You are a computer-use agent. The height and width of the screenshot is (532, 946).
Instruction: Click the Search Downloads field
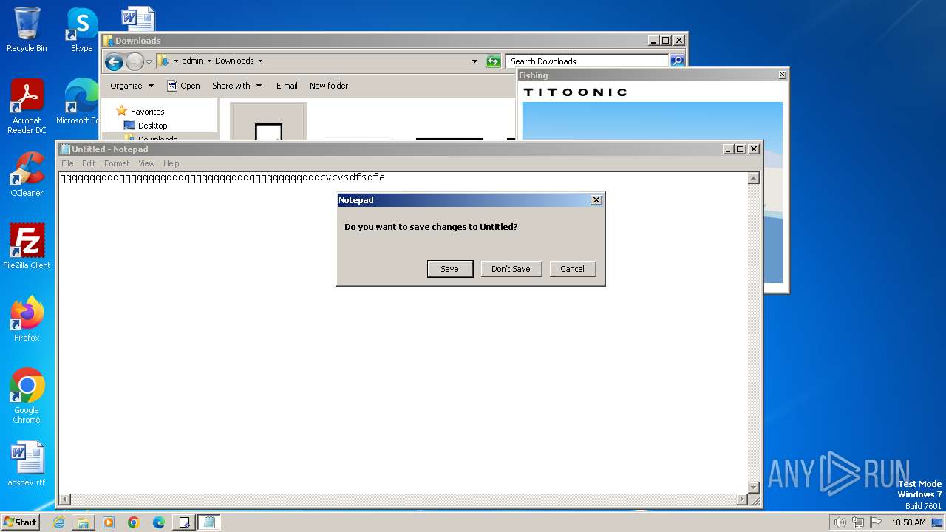[588, 61]
